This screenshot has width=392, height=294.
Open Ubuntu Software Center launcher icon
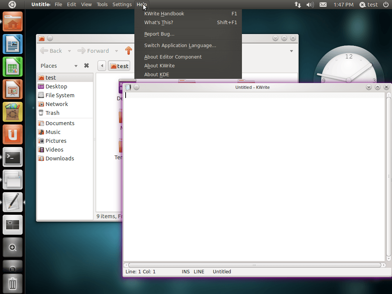[x=13, y=112]
